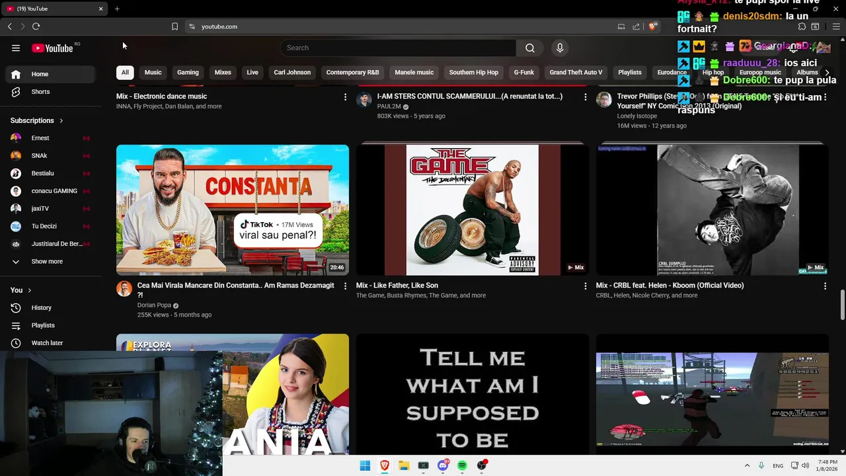Image resolution: width=846 pixels, height=476 pixels.
Task: Close the YouTube browser tab
Action: [x=100, y=9]
